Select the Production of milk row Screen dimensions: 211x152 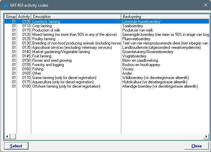point(107,30)
